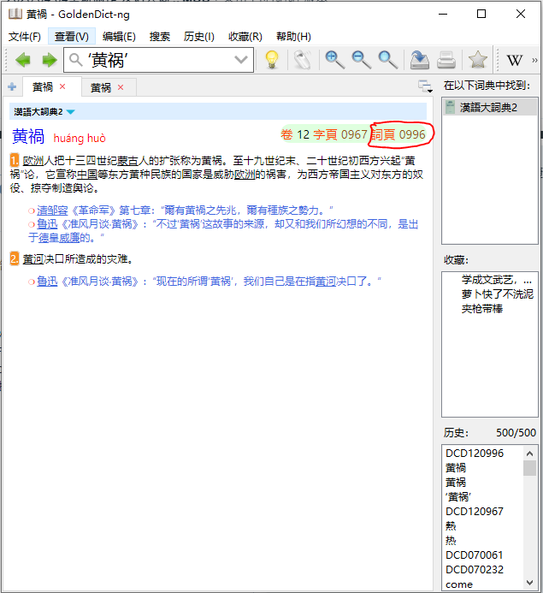Go forward with the green right arrow
The image size is (543, 593).
tap(49, 60)
